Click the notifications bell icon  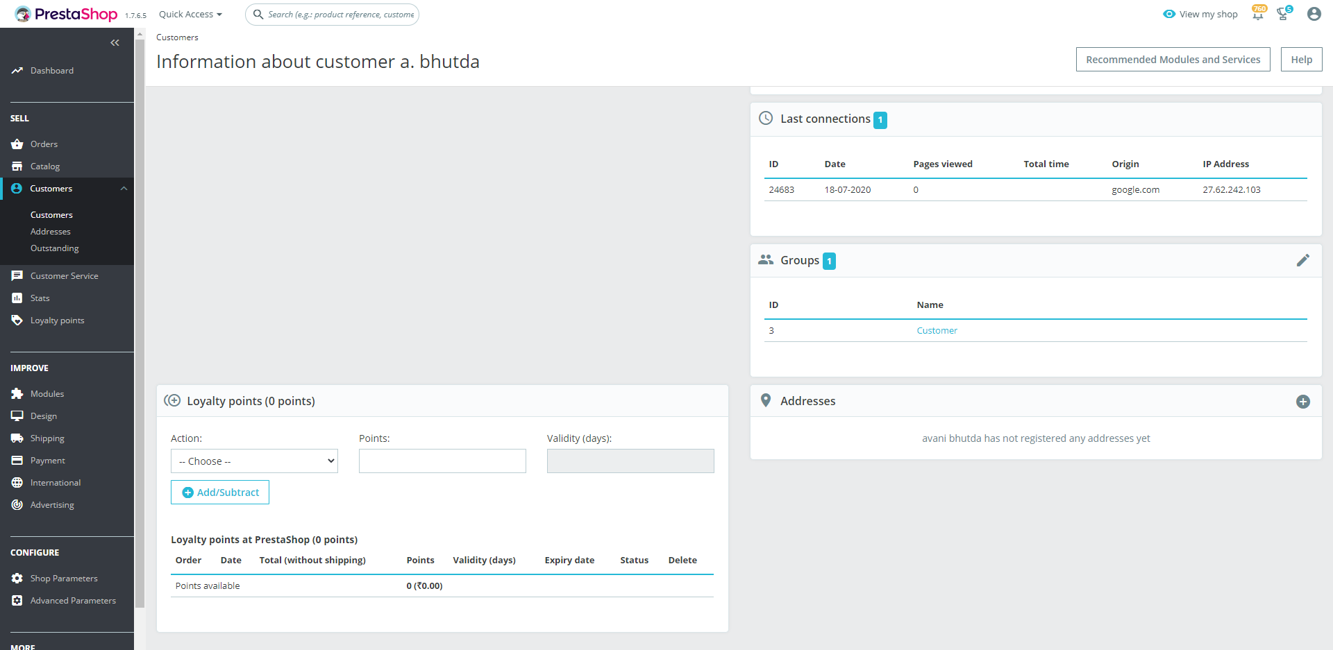point(1257,15)
